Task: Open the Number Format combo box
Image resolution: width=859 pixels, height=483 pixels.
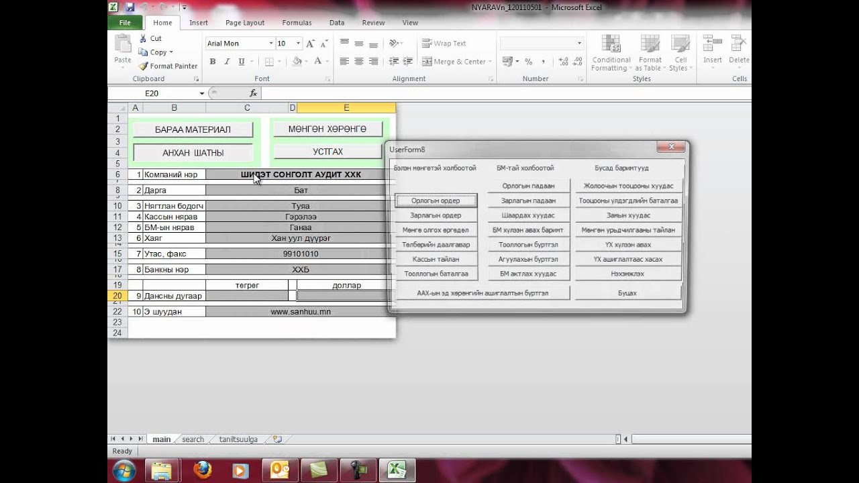Action: 542,44
